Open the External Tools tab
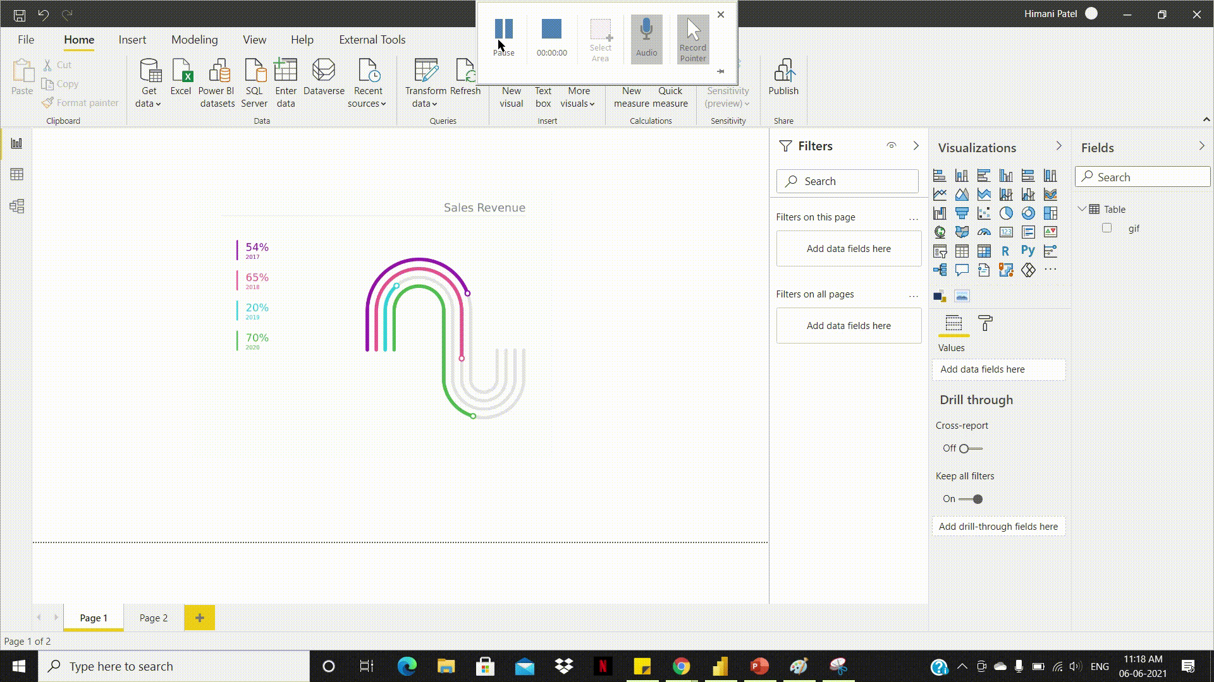1214x682 pixels. (x=372, y=40)
